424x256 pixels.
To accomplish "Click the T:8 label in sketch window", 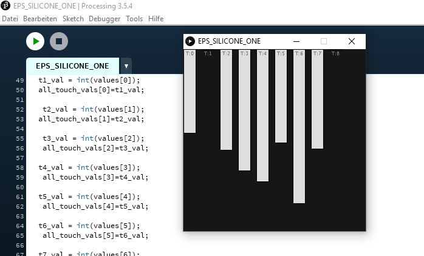I will click(335, 53).
